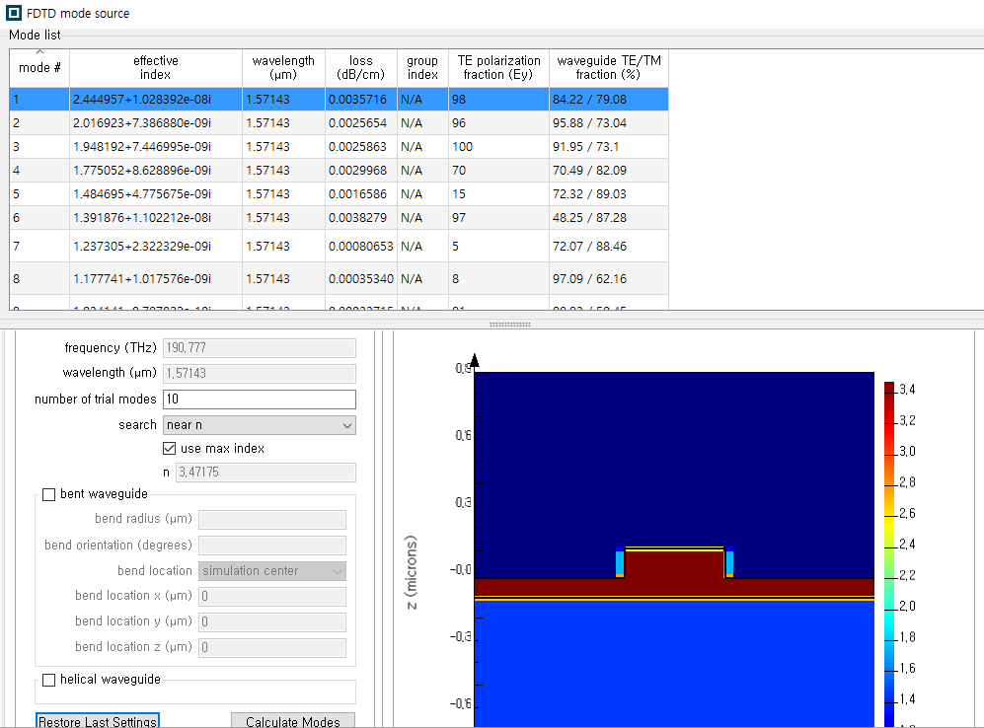Click effective index 1.484695+4.775675e-09i cell
This screenshot has height=728, width=984.
[156, 194]
